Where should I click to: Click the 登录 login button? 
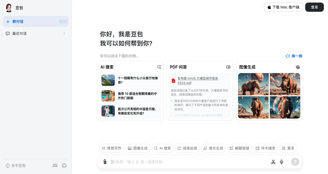314,7
